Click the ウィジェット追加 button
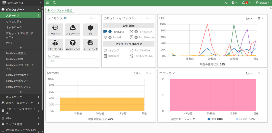The height and width of the screenshot is (133, 272). (60, 10)
